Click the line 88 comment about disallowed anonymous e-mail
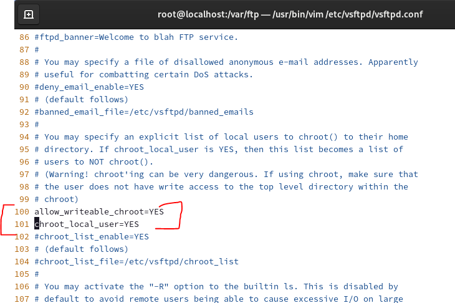Viewport: 455px width, 303px height. coord(226,62)
